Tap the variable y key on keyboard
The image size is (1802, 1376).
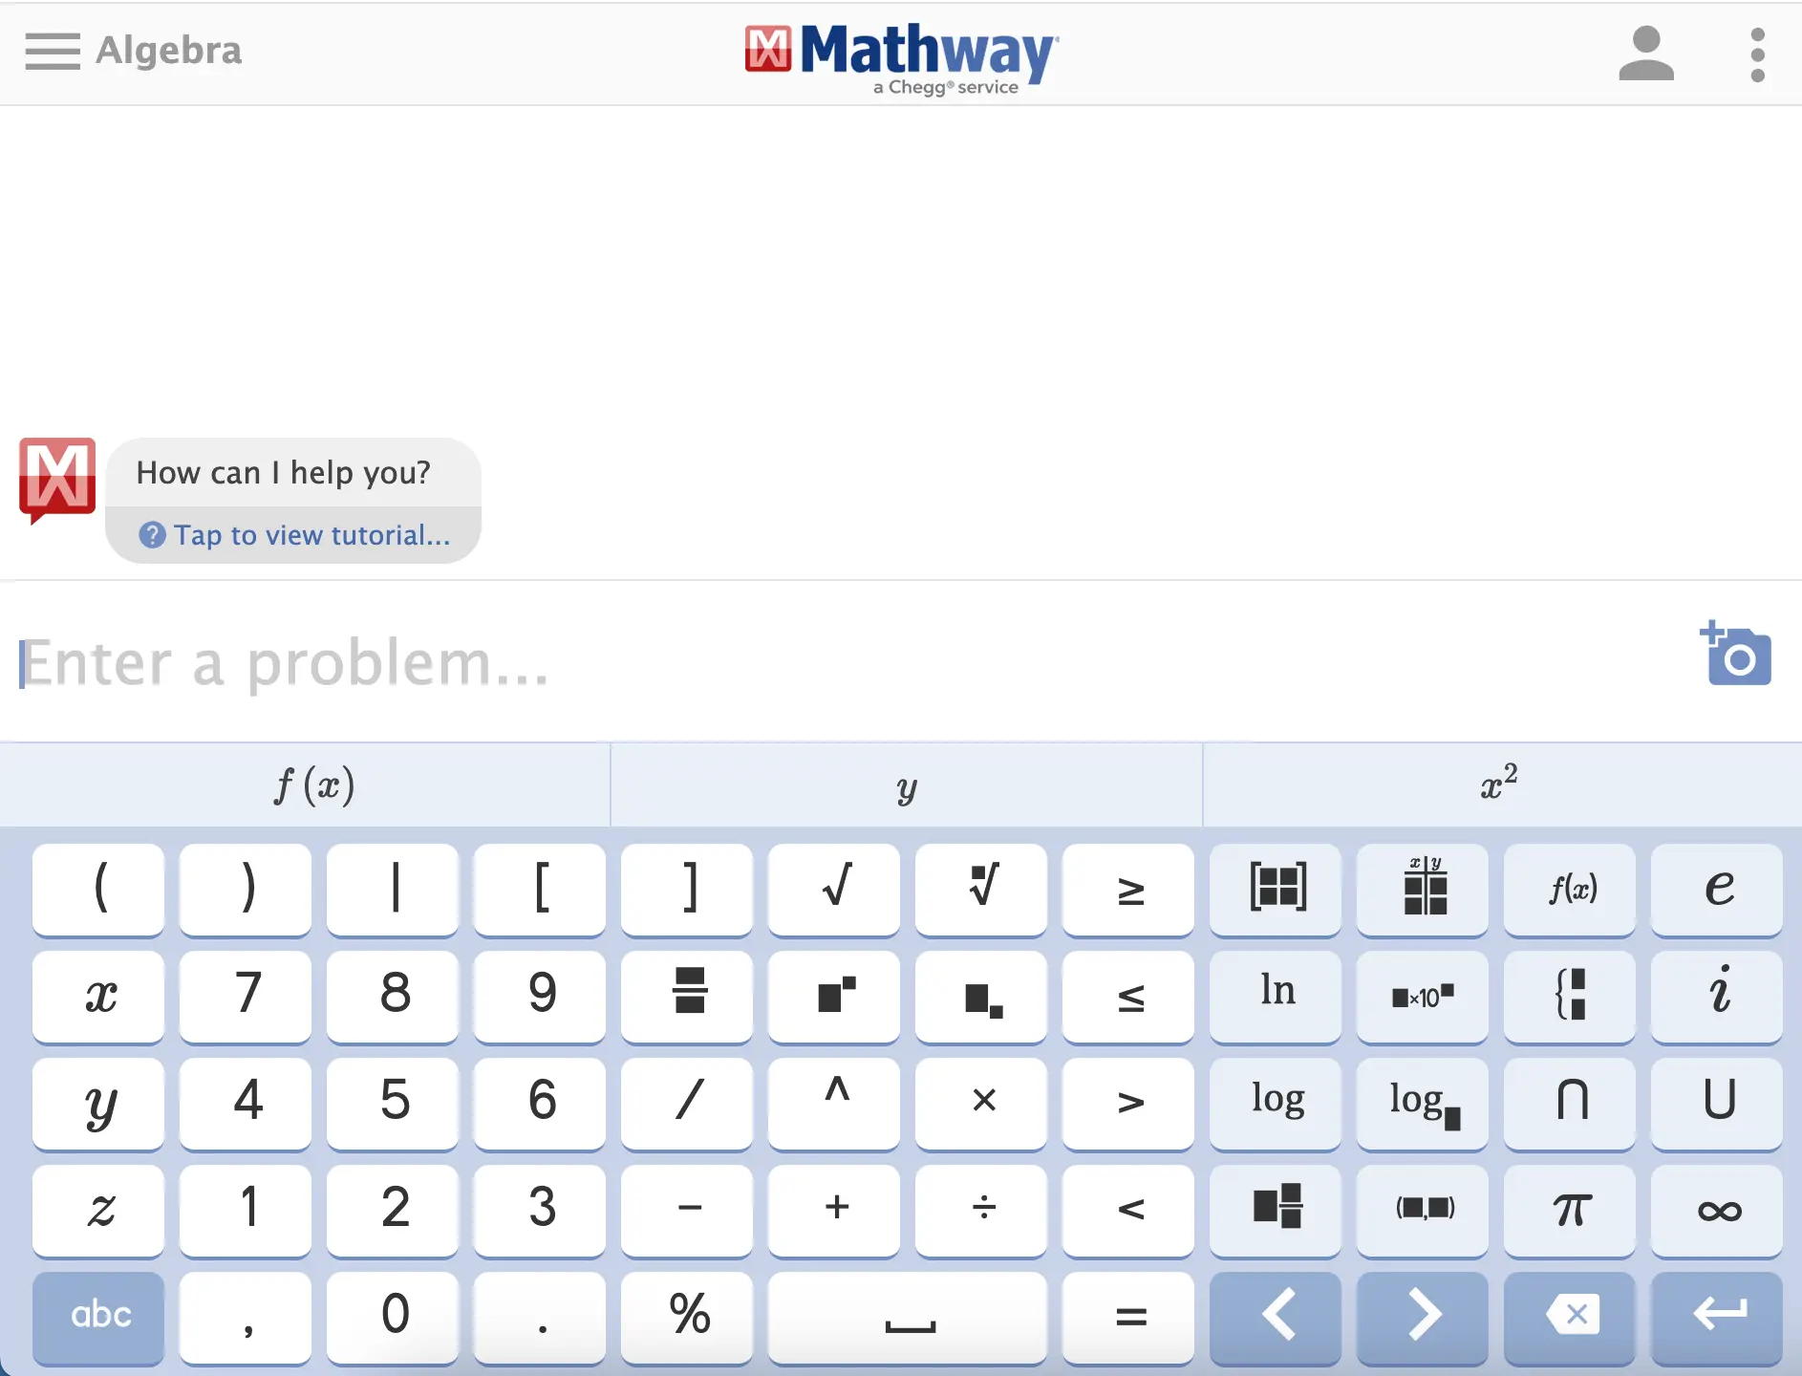(98, 1103)
